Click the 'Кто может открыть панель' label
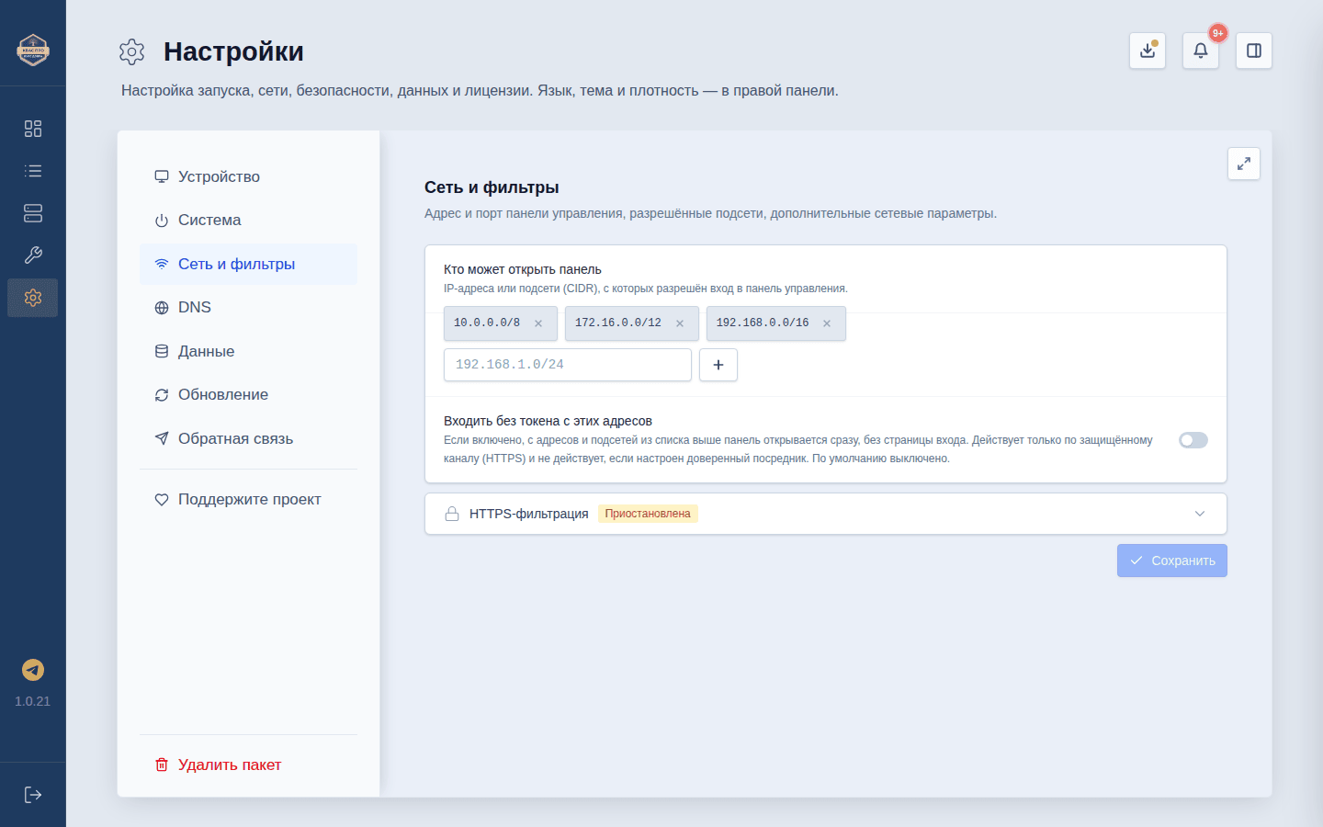This screenshot has width=1323, height=827. 523,269
